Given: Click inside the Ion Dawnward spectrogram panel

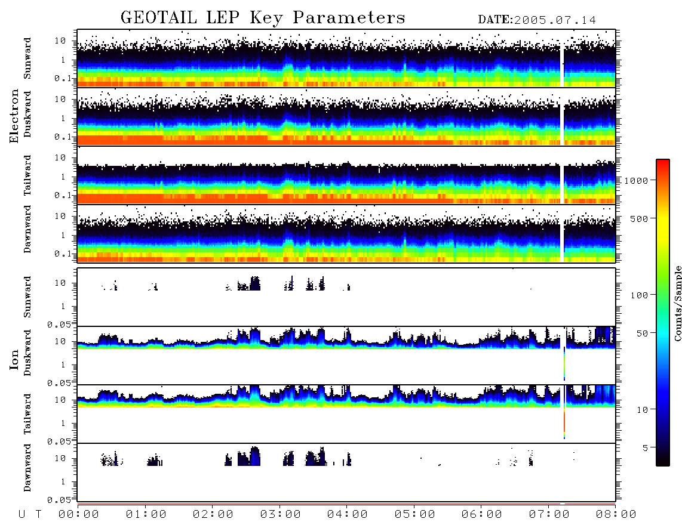Looking at the screenshot, I should click(346, 472).
